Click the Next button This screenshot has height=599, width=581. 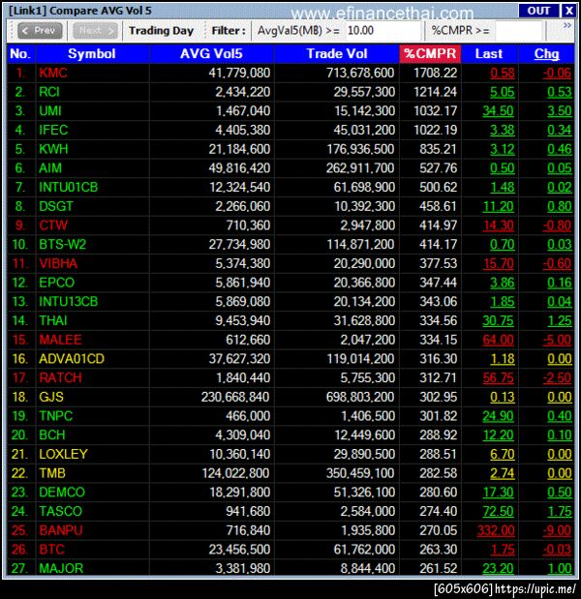click(95, 31)
